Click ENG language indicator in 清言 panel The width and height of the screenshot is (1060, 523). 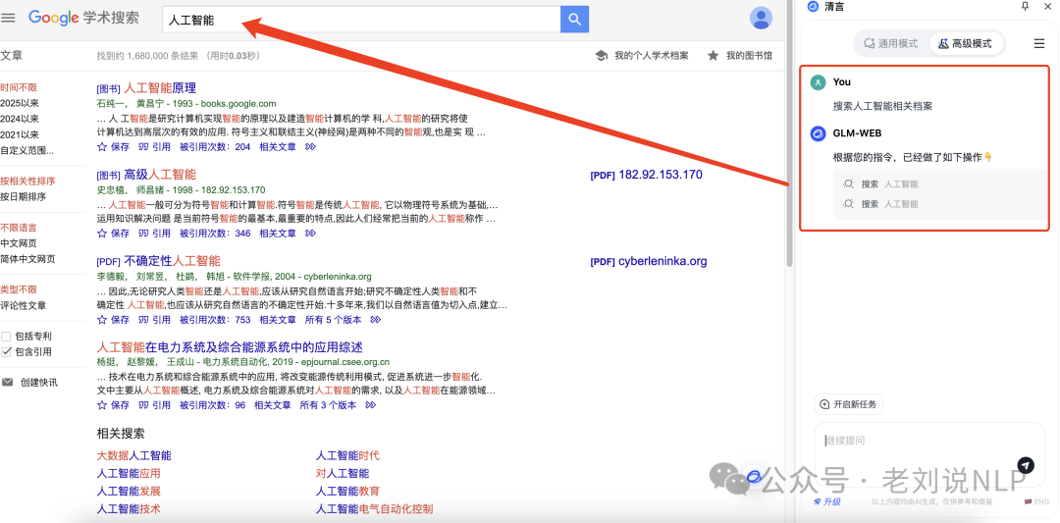tap(1037, 501)
